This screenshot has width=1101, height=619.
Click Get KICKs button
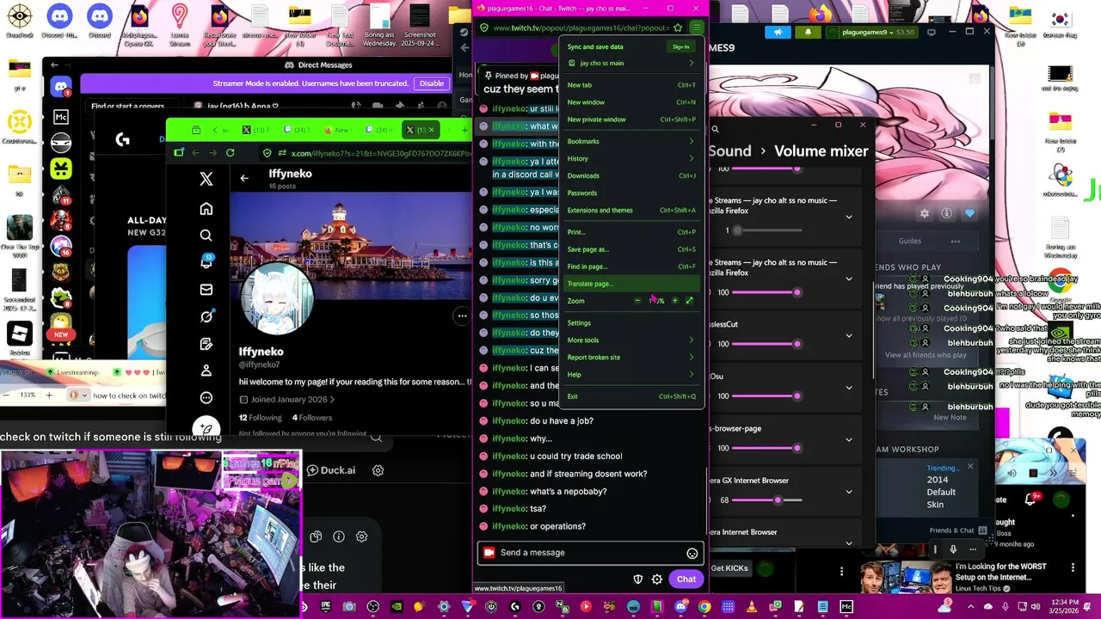[729, 568]
